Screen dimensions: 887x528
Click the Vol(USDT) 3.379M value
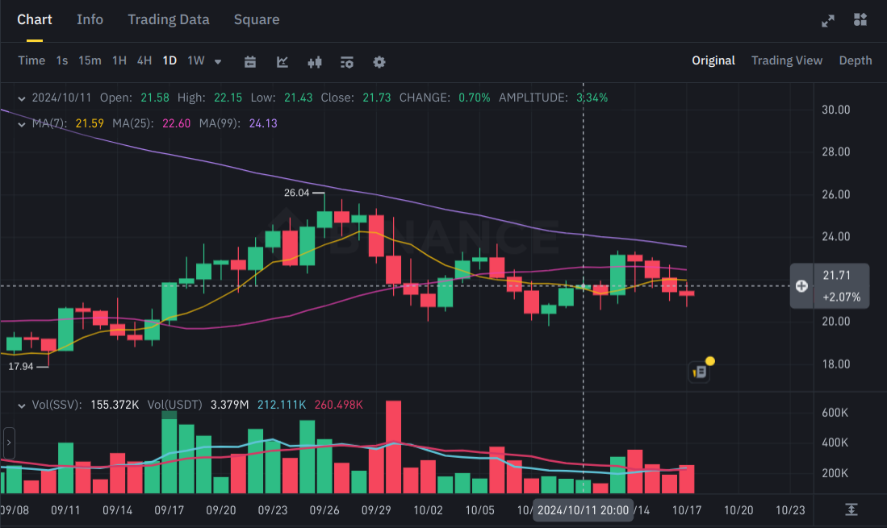tap(229, 405)
